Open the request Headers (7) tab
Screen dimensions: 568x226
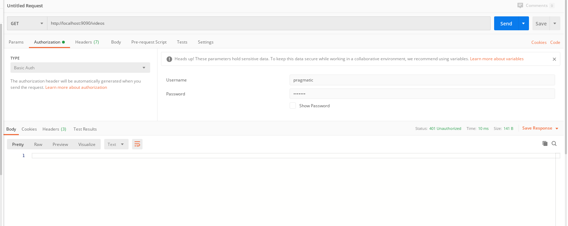[x=87, y=42]
